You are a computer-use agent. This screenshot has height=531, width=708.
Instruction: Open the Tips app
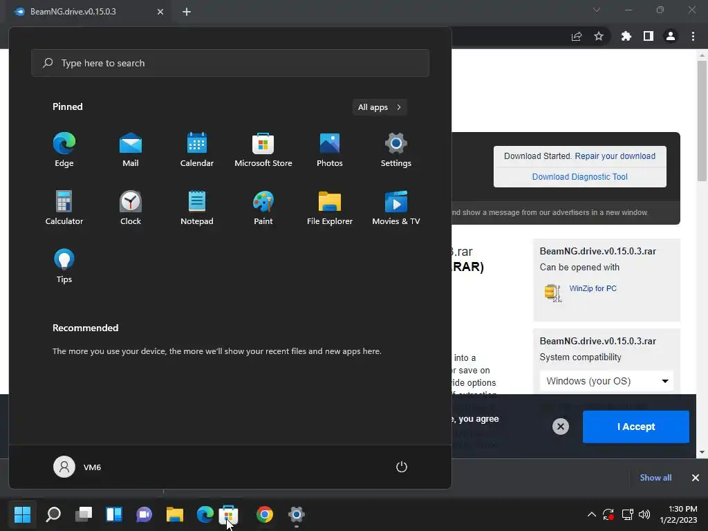[64, 266]
